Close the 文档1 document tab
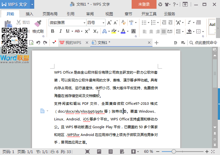The height and width of the screenshot is (155, 220). (149, 43)
